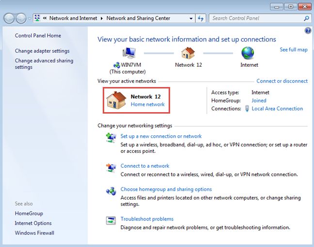Click the magnifier search icon

[306, 18]
